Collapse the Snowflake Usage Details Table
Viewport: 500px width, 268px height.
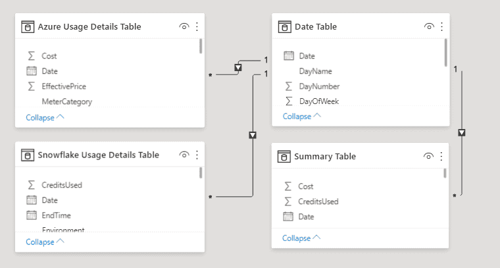45,242
